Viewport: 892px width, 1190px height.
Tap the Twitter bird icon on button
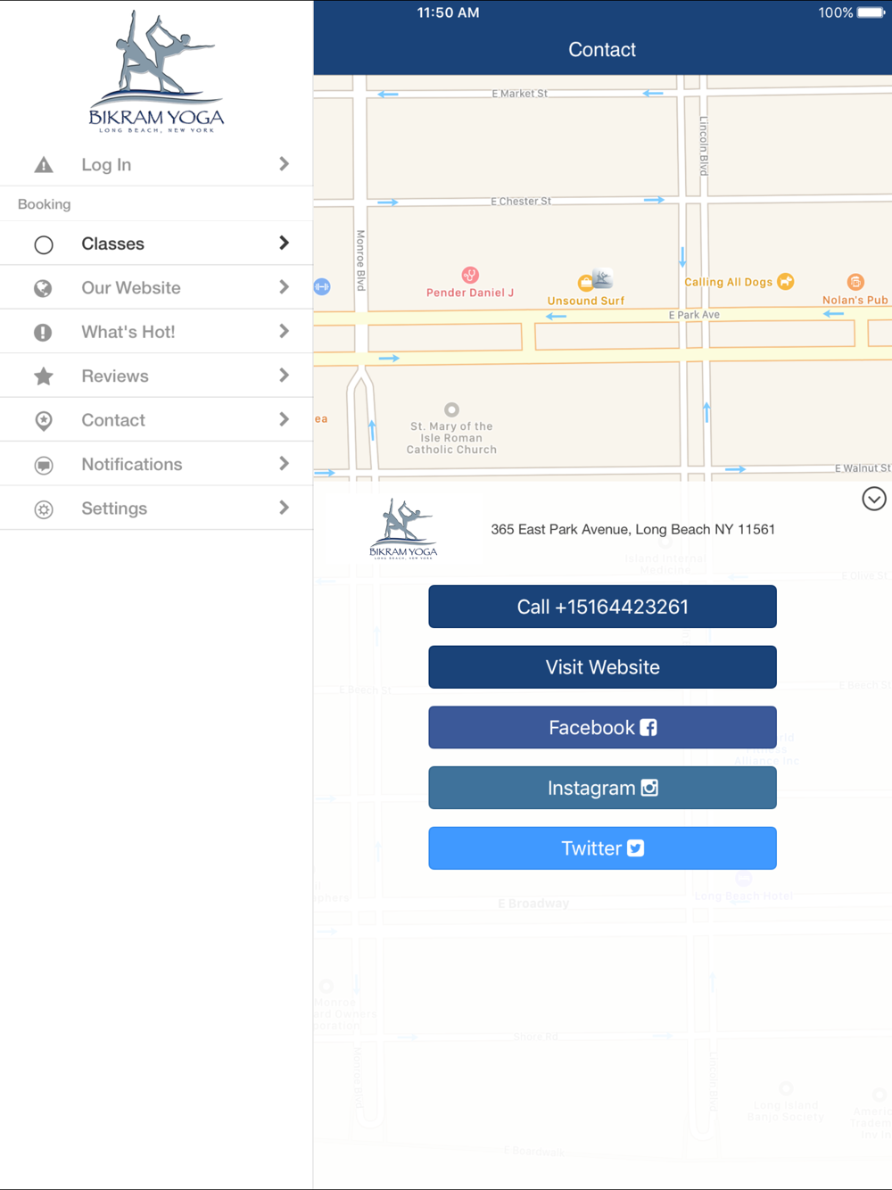(x=635, y=848)
